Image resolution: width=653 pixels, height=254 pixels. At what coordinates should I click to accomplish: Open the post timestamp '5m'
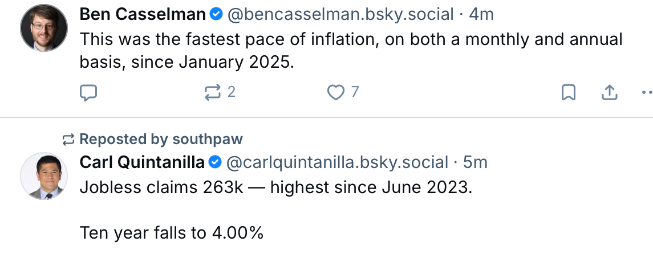[x=475, y=162]
